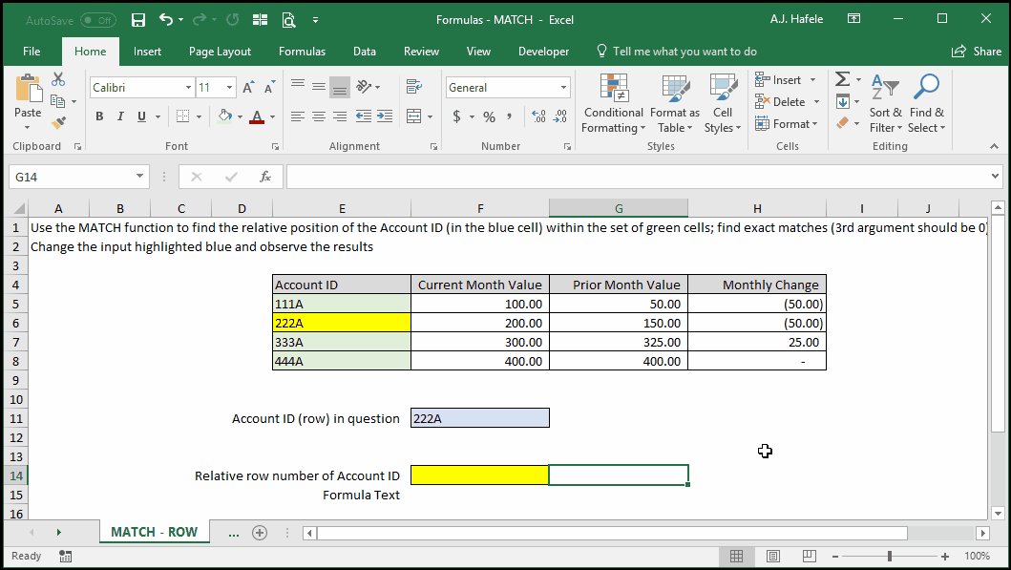Apply red font color button
The image size is (1011, 570).
(x=257, y=116)
